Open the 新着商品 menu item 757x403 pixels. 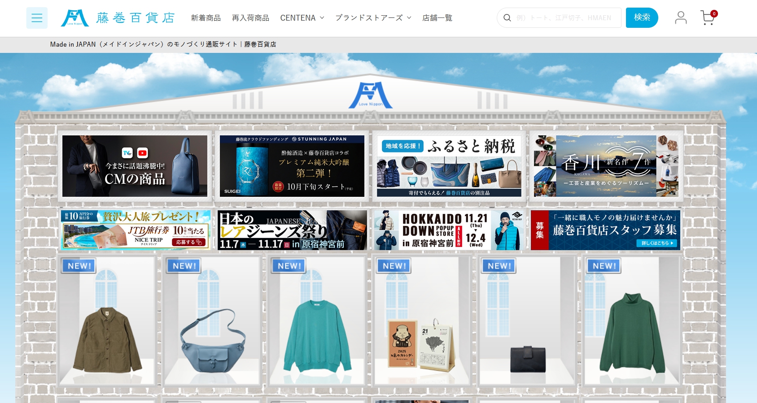[x=206, y=18]
